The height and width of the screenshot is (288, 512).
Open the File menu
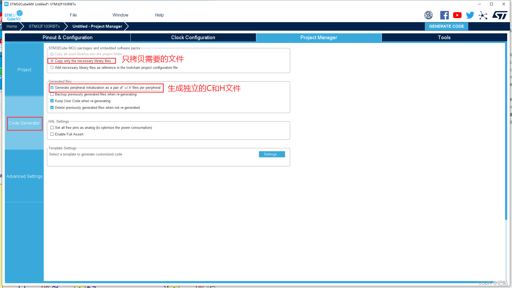point(73,15)
